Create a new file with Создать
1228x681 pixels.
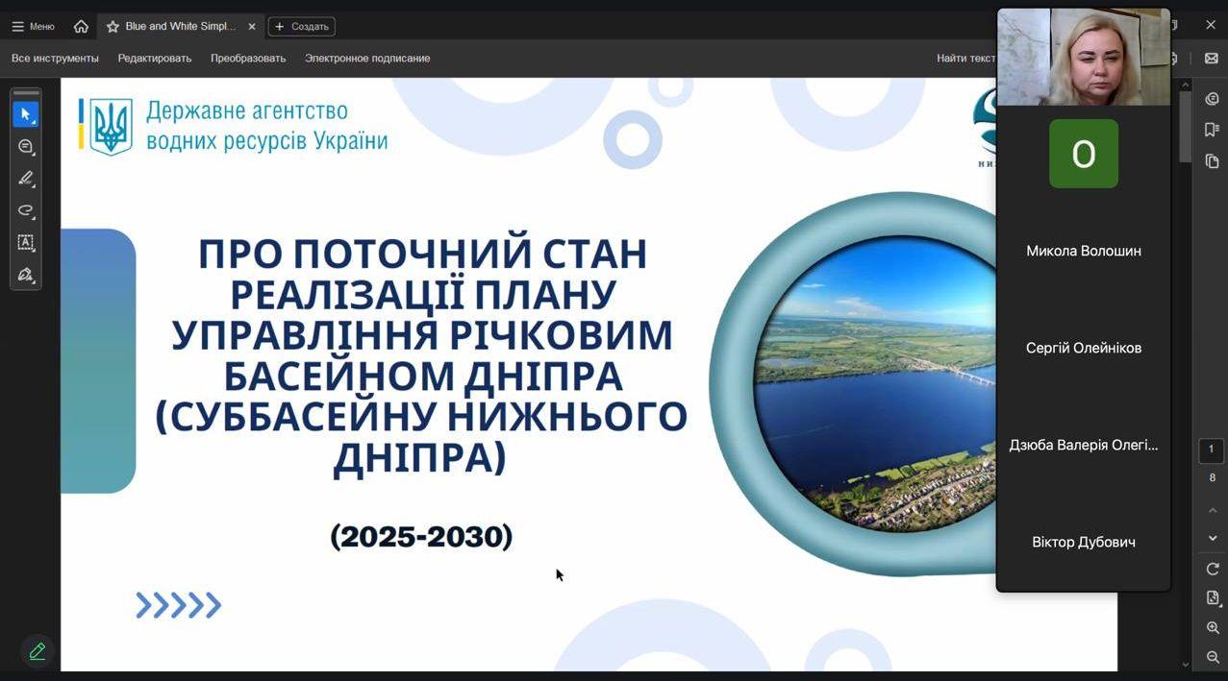301,26
